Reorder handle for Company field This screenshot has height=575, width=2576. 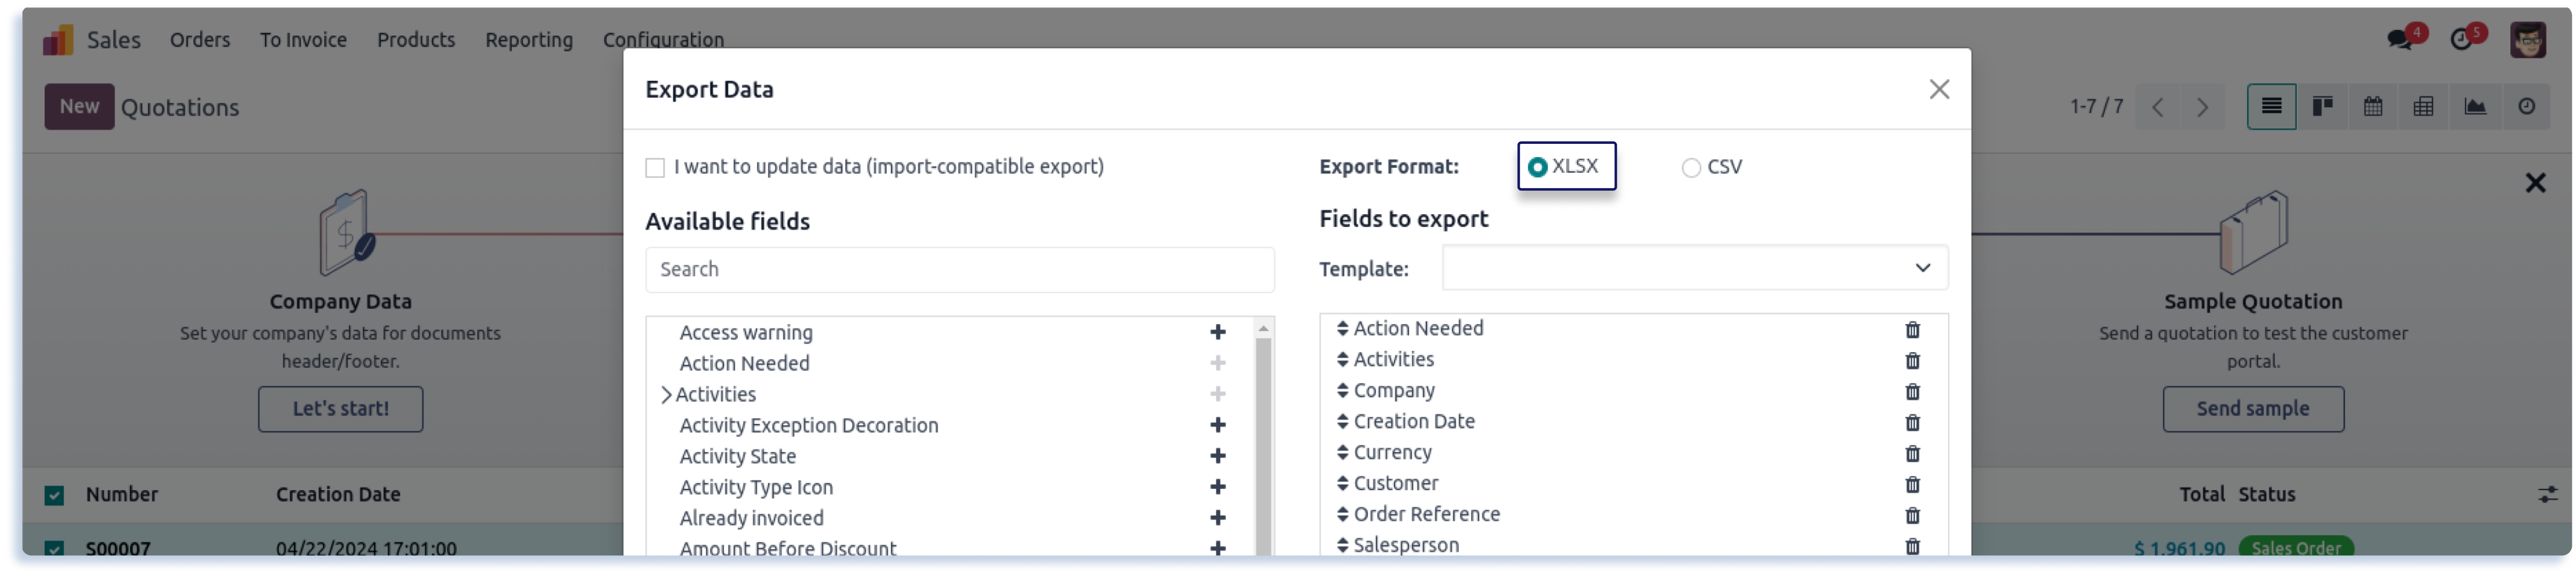point(1342,391)
